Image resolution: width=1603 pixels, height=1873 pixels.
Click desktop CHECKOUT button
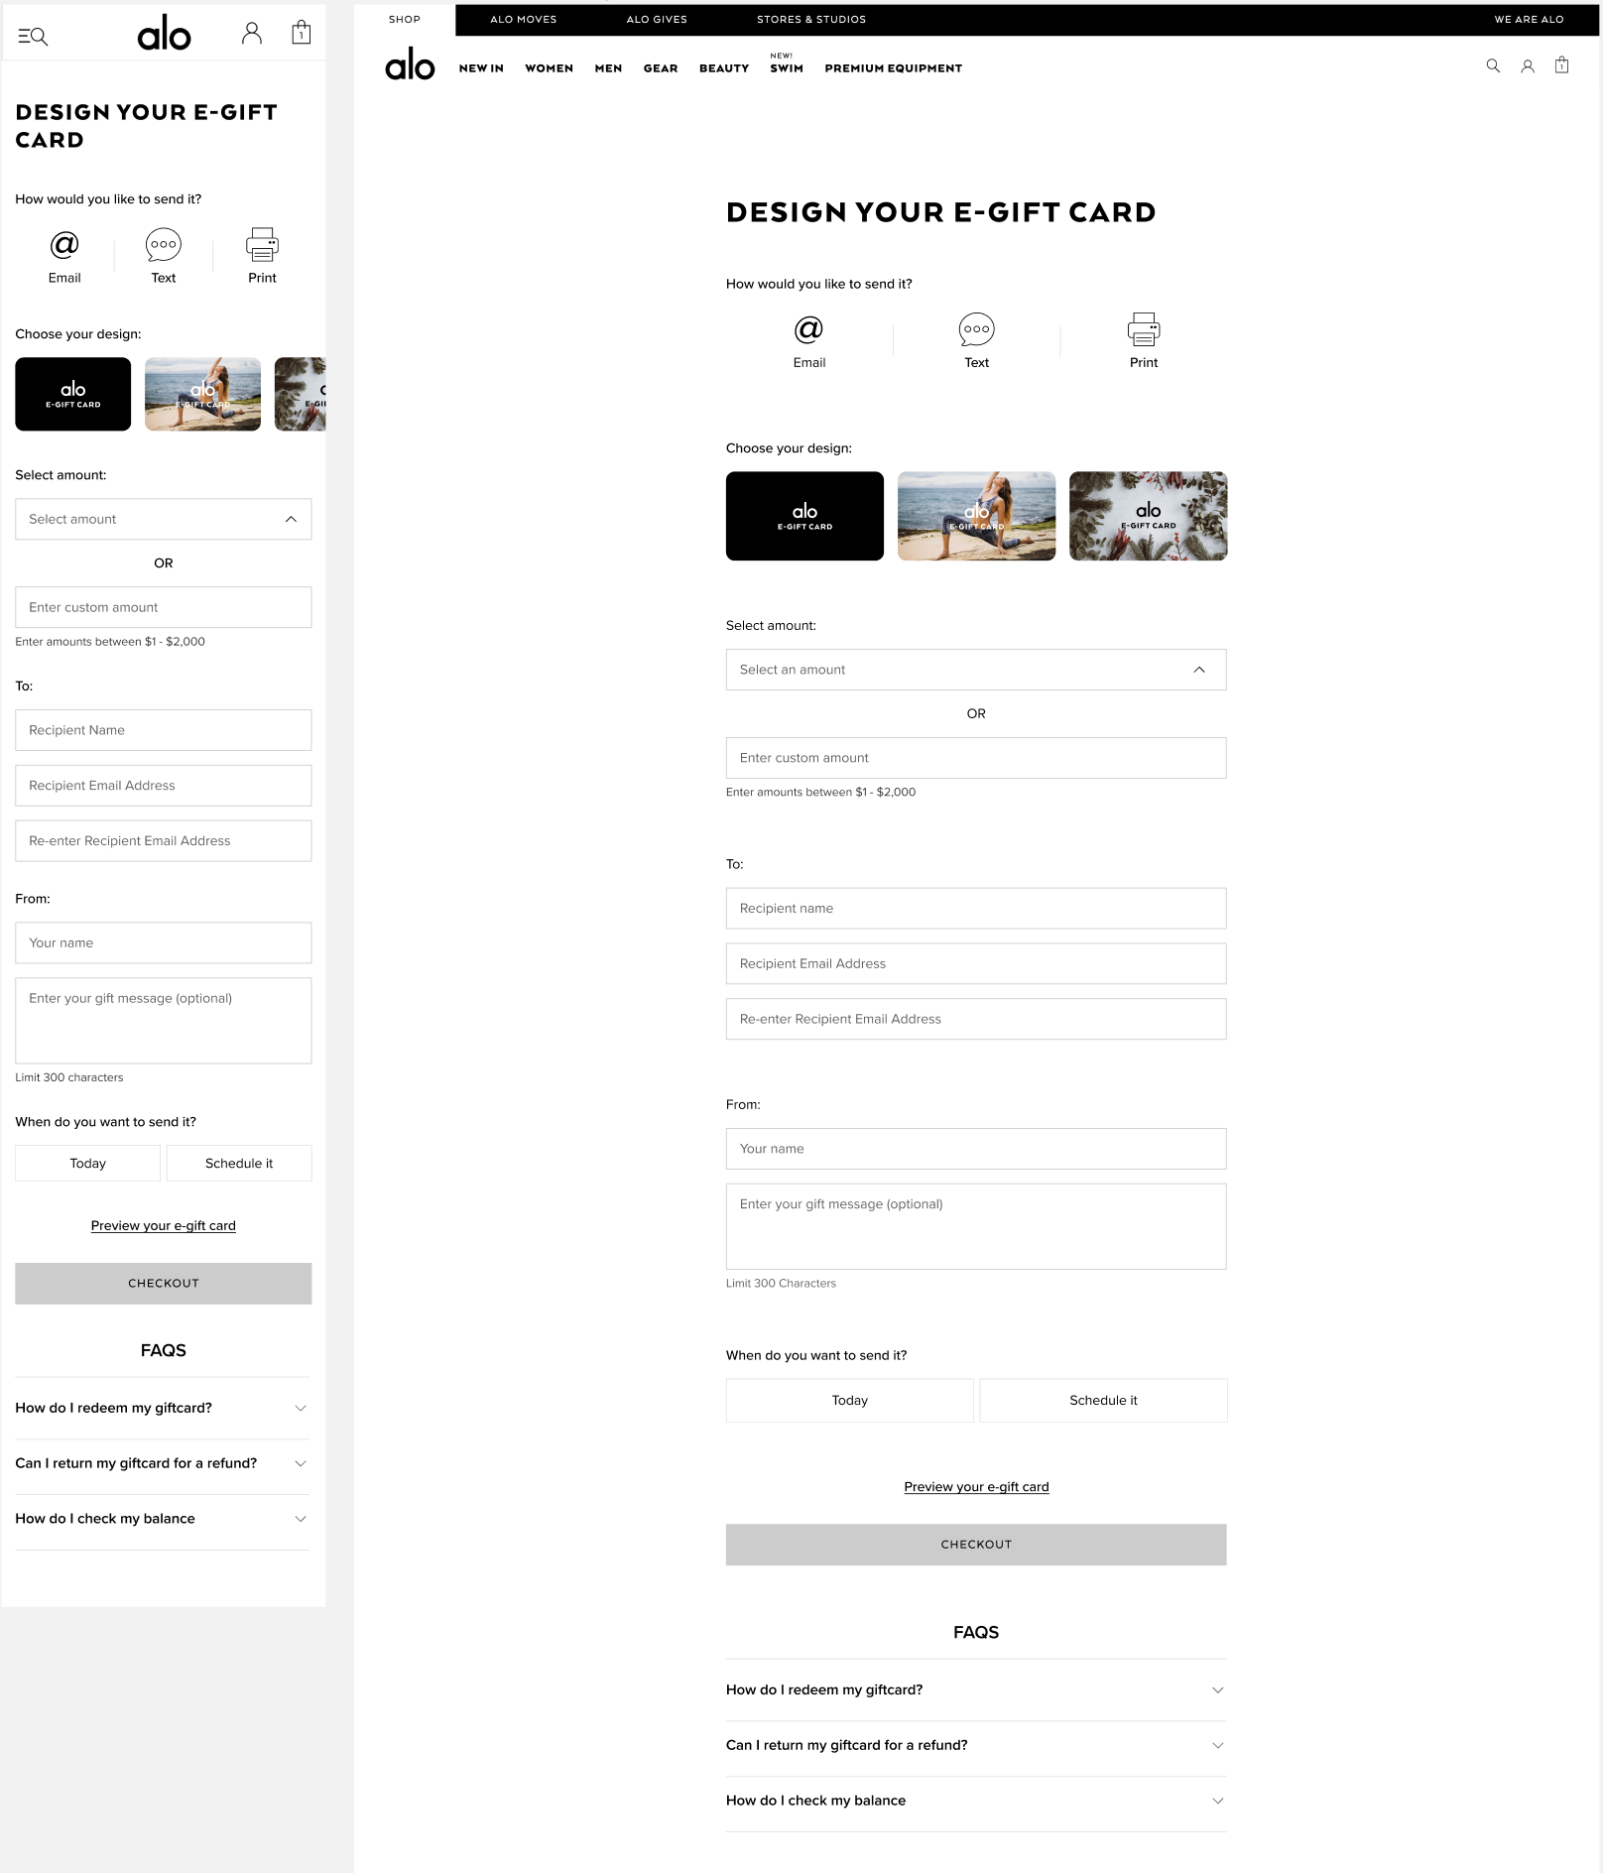coord(976,1545)
